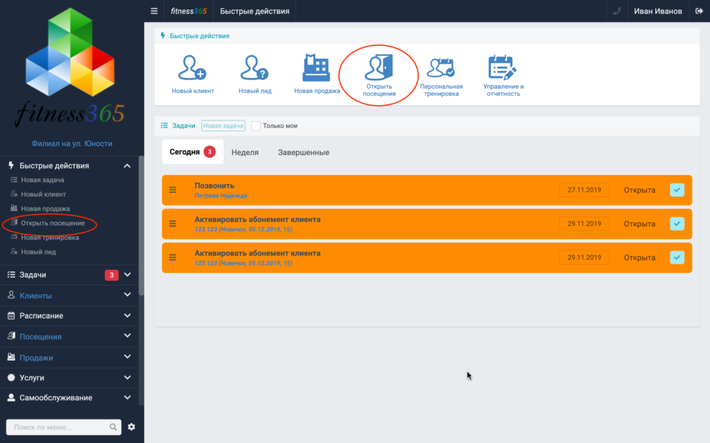Open the Петрова Надежда client link

pyautogui.click(x=221, y=196)
